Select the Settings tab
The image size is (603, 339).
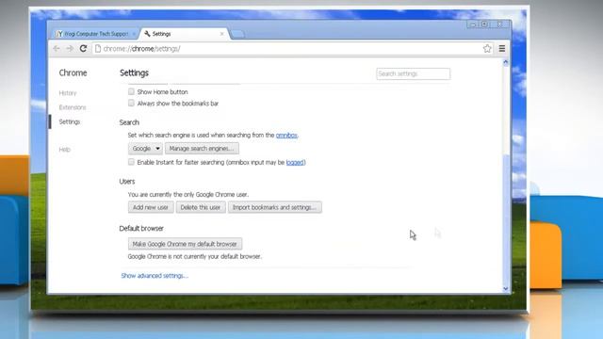pos(185,34)
